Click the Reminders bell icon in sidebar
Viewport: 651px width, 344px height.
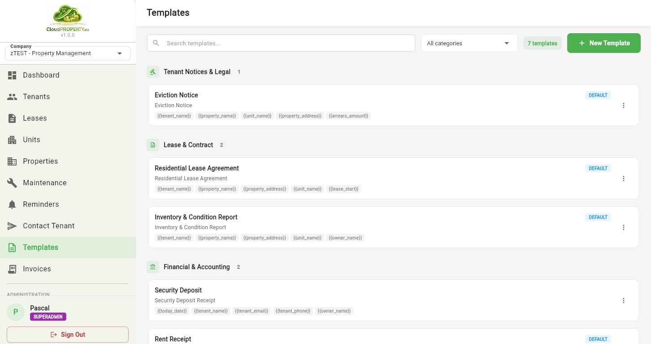(x=13, y=205)
